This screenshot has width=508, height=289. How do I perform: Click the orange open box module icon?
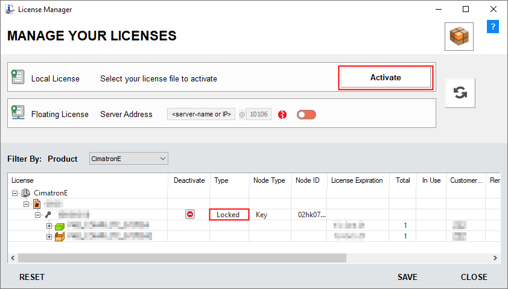tap(60, 237)
